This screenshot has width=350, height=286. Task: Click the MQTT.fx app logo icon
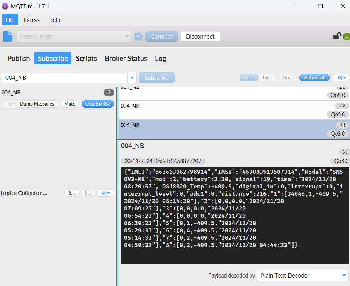click(5, 6)
